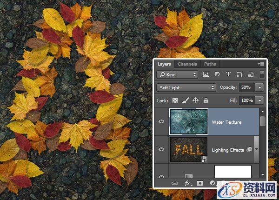Image resolution: width=279 pixels, height=200 pixels.
Task: Click the lock image pixels brush icon
Action: 185,100
